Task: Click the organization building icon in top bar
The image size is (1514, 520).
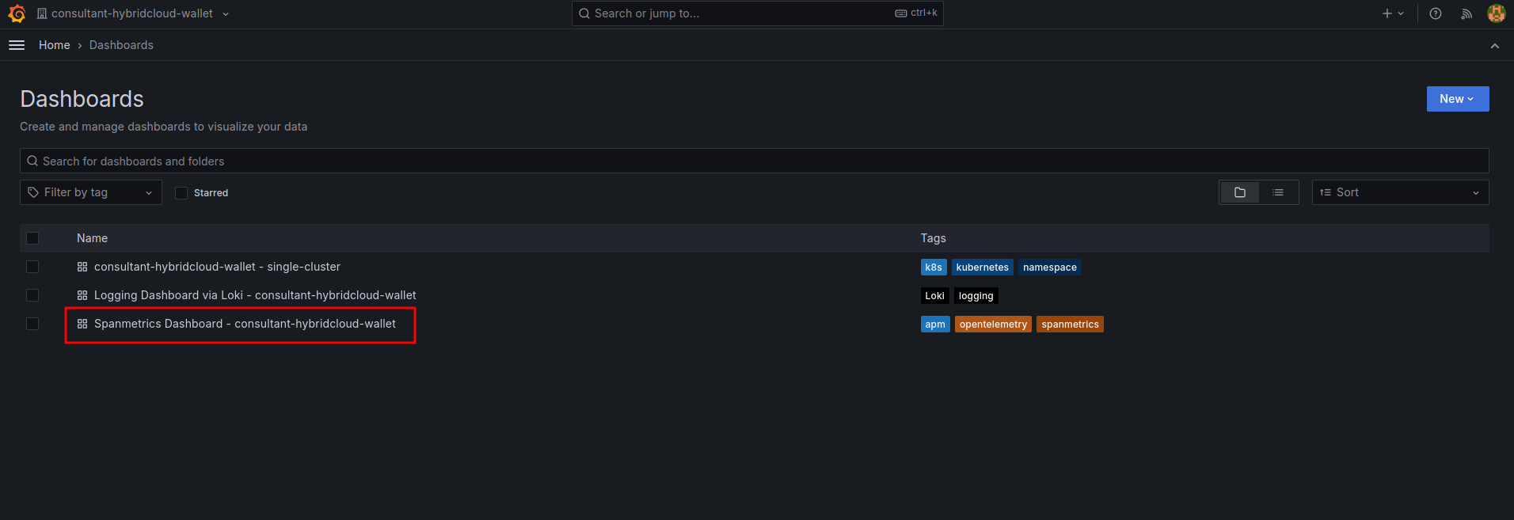Action: click(42, 13)
